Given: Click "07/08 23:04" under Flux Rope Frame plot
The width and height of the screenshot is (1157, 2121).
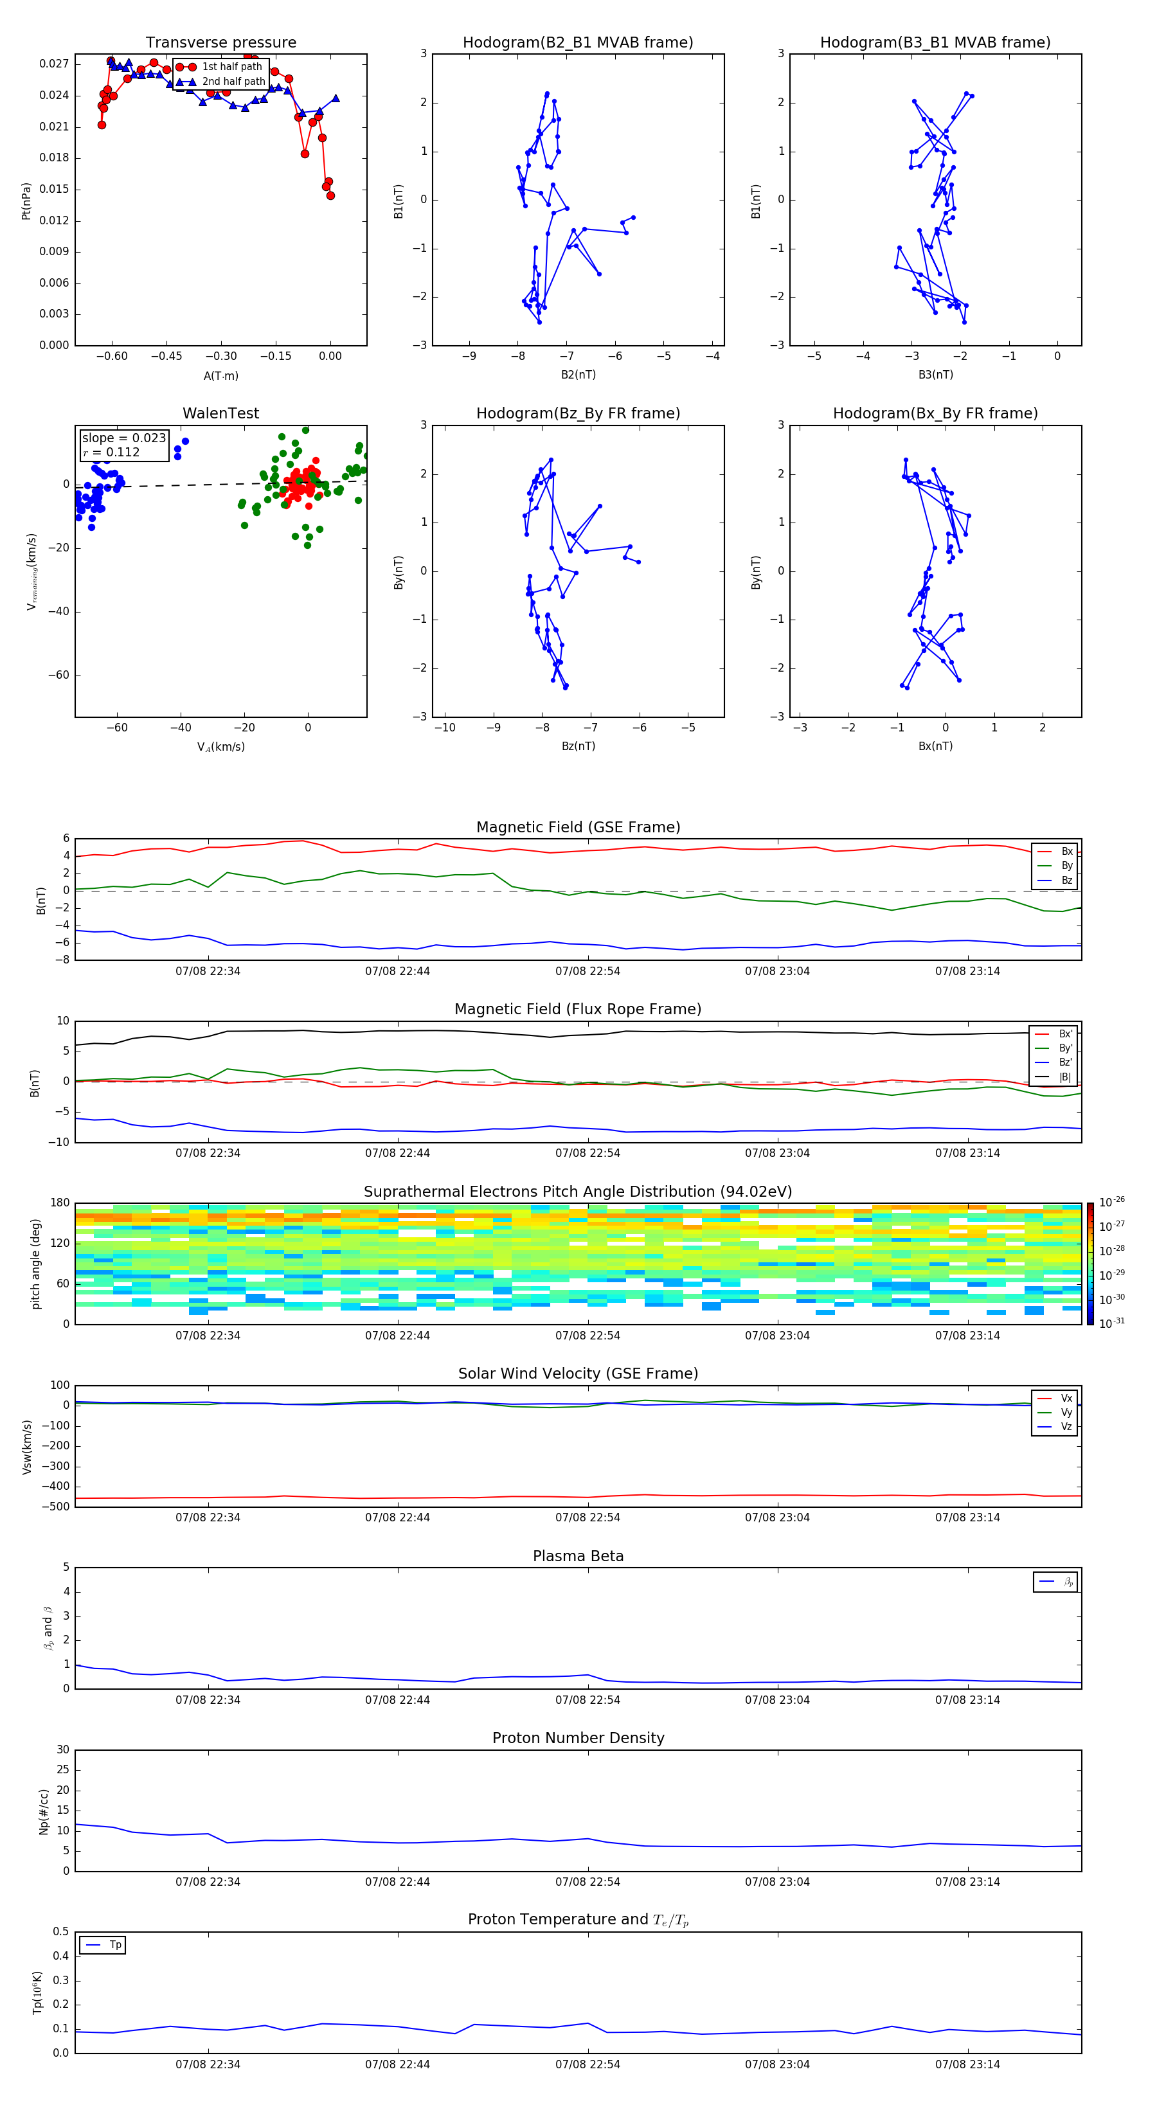Looking at the screenshot, I should pos(777,1154).
